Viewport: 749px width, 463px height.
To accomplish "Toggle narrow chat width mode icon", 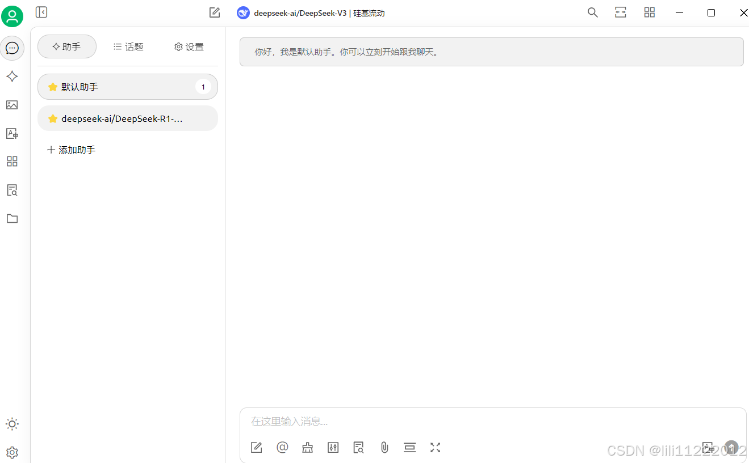I will pos(621,12).
